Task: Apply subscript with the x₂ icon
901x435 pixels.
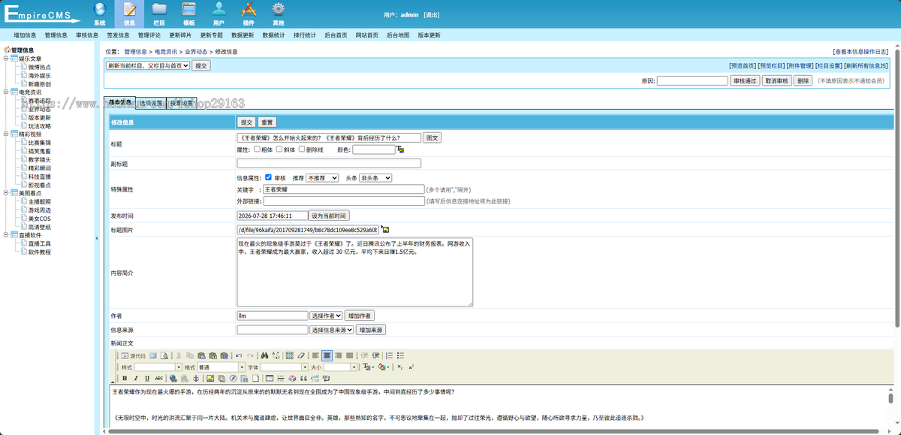Action: (x=399, y=367)
